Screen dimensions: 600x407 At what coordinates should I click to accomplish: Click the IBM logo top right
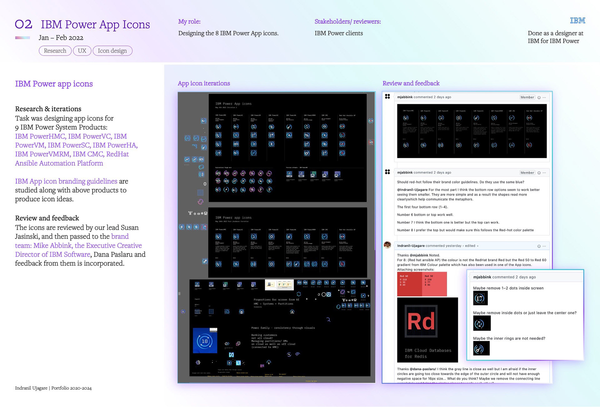point(577,21)
